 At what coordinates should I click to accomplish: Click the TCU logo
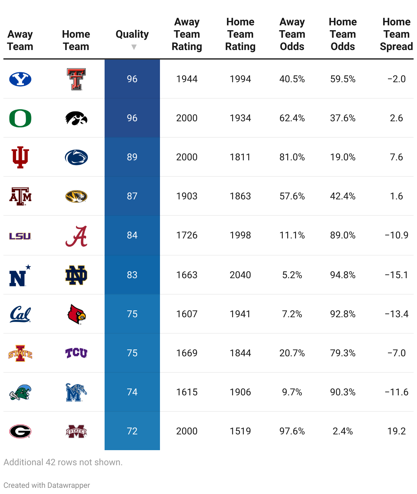tap(76, 353)
